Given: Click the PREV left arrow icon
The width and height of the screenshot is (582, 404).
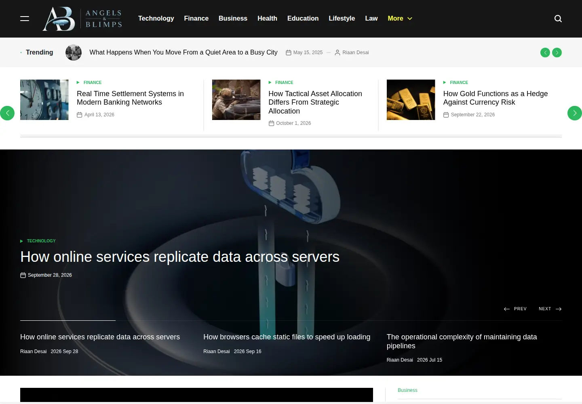Looking at the screenshot, I should [507, 309].
